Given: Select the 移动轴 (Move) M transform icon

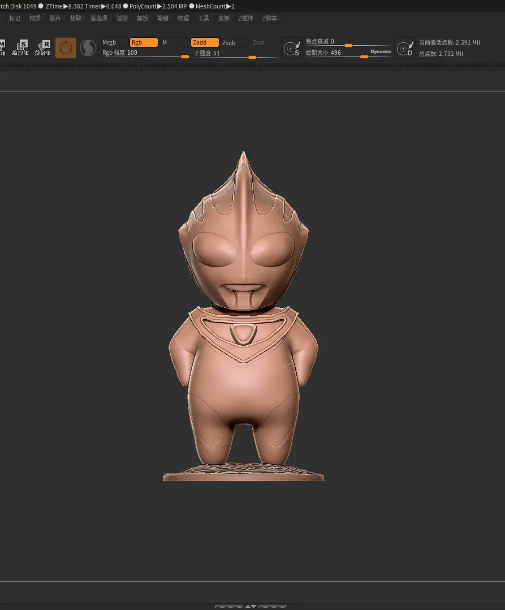Looking at the screenshot, I should (x=3, y=48).
